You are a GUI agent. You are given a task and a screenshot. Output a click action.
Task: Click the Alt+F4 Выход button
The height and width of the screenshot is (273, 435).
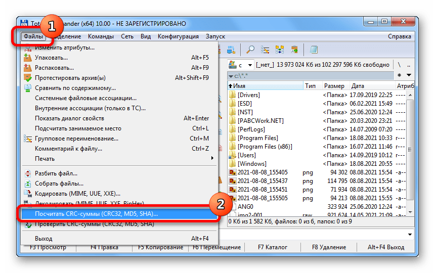click(385, 247)
